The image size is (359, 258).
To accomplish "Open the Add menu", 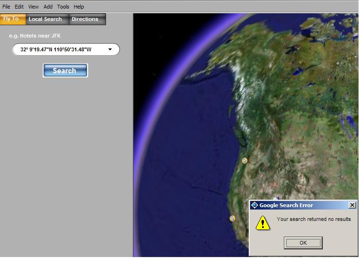I will (x=48, y=7).
